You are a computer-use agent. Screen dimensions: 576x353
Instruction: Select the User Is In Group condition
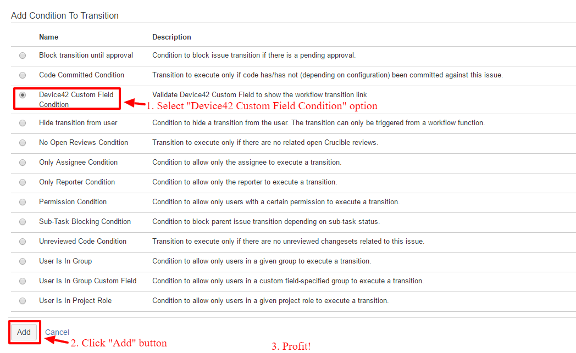[22, 261]
